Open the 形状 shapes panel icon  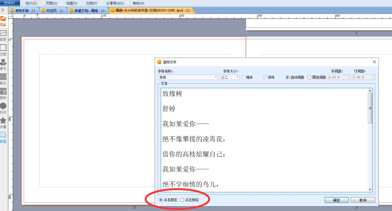tap(3, 106)
